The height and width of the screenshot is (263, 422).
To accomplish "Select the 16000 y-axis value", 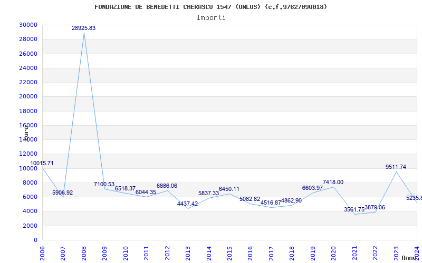I will click(27, 125).
